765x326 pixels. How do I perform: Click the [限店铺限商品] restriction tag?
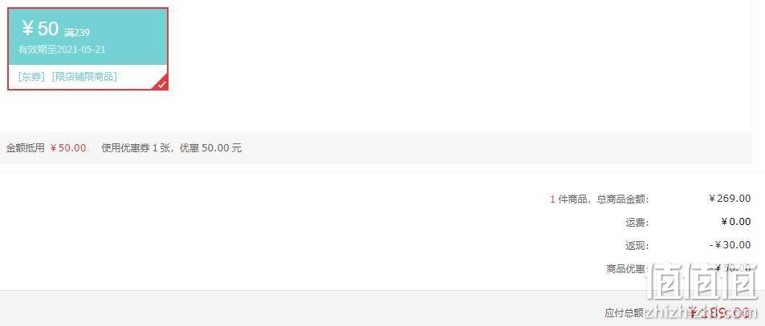84,77
